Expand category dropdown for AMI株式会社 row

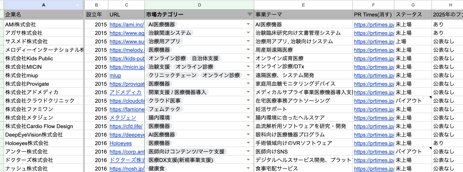[248, 24]
